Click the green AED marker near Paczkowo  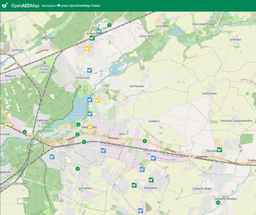pyautogui.click(x=219, y=150)
